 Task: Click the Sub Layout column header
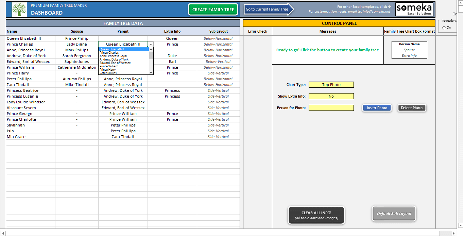pyautogui.click(x=219, y=31)
